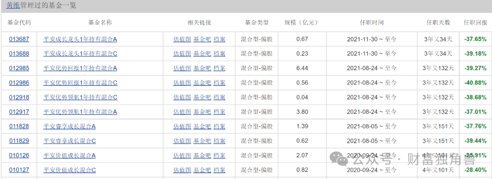Open 平安优势回报1年持有混合A fund page

coord(80,68)
